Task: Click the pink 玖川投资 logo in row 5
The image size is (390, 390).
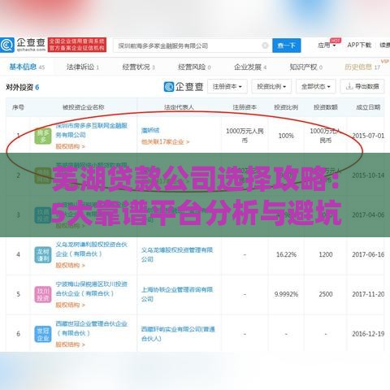Action: coord(43,294)
